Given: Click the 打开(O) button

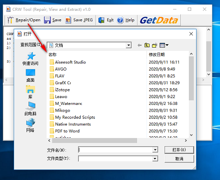Looking at the screenshot, I should pos(179,150).
